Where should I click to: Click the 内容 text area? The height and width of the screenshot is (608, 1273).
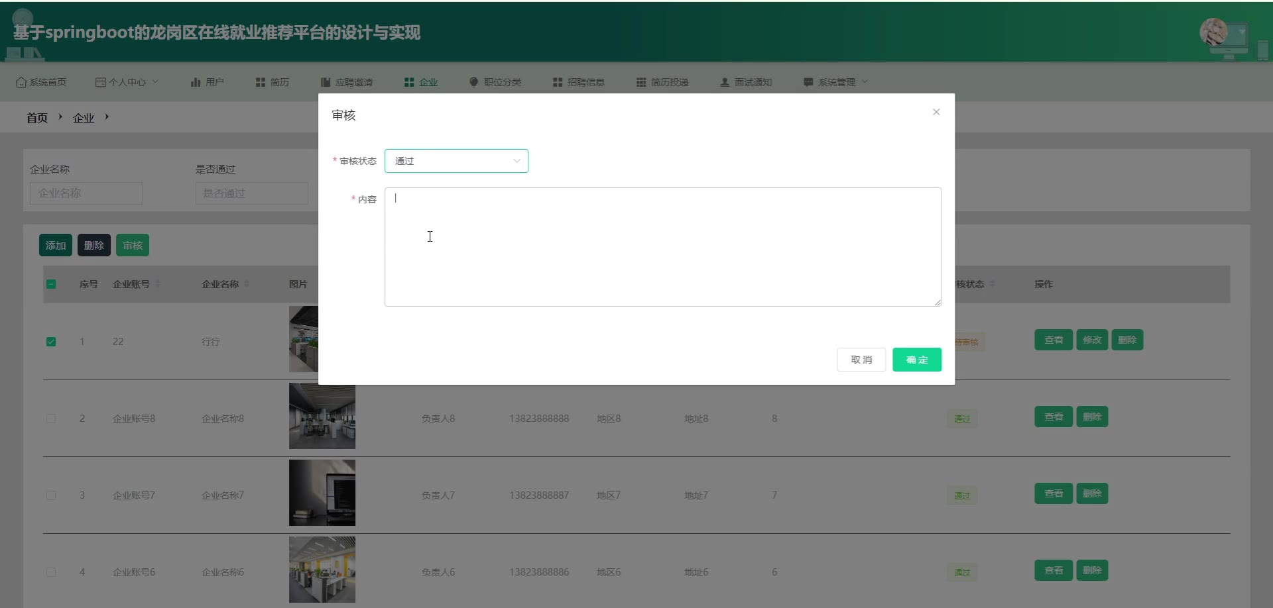pyautogui.click(x=662, y=246)
